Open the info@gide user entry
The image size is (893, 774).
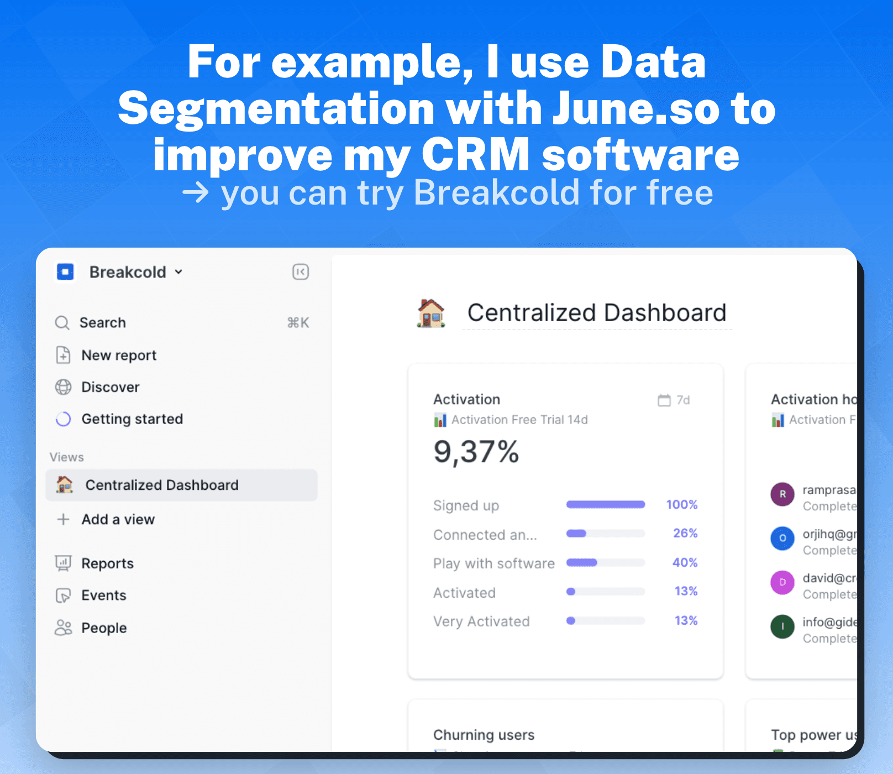(813, 630)
